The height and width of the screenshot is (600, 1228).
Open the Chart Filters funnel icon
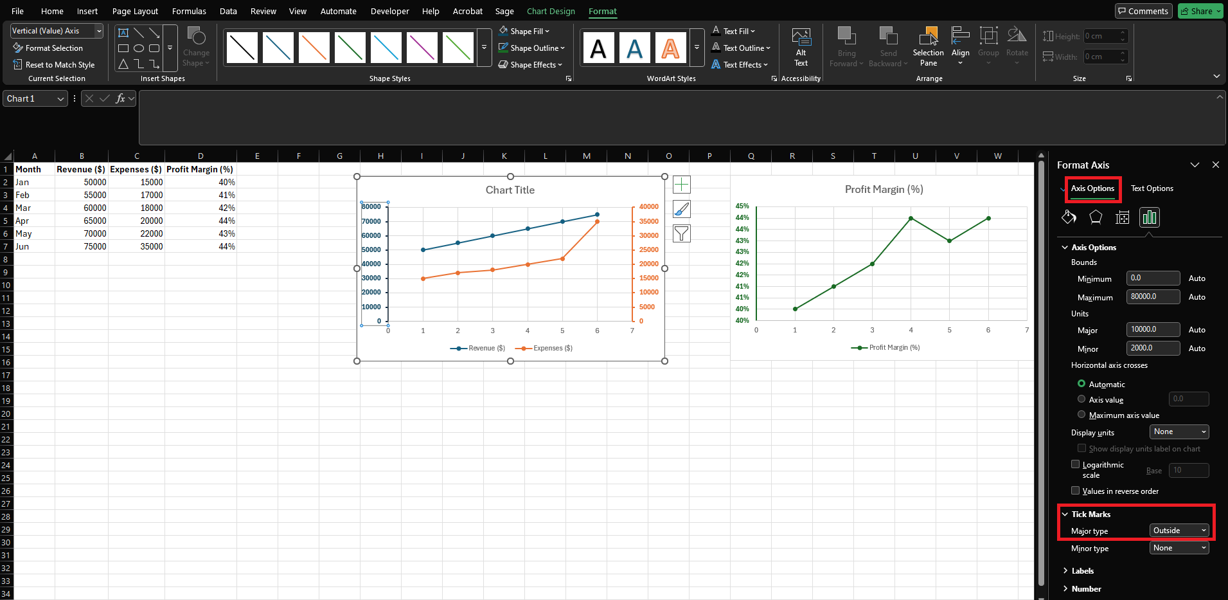[x=681, y=233]
